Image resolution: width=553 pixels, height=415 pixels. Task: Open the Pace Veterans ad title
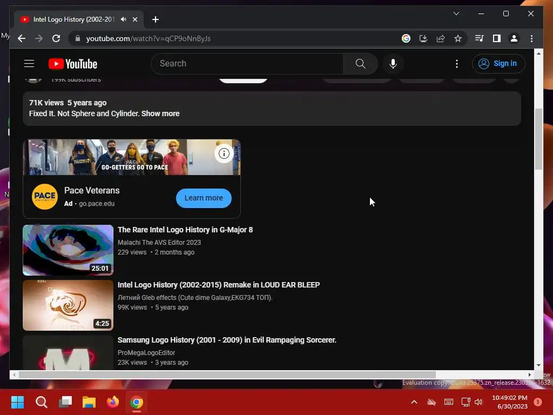(x=92, y=191)
